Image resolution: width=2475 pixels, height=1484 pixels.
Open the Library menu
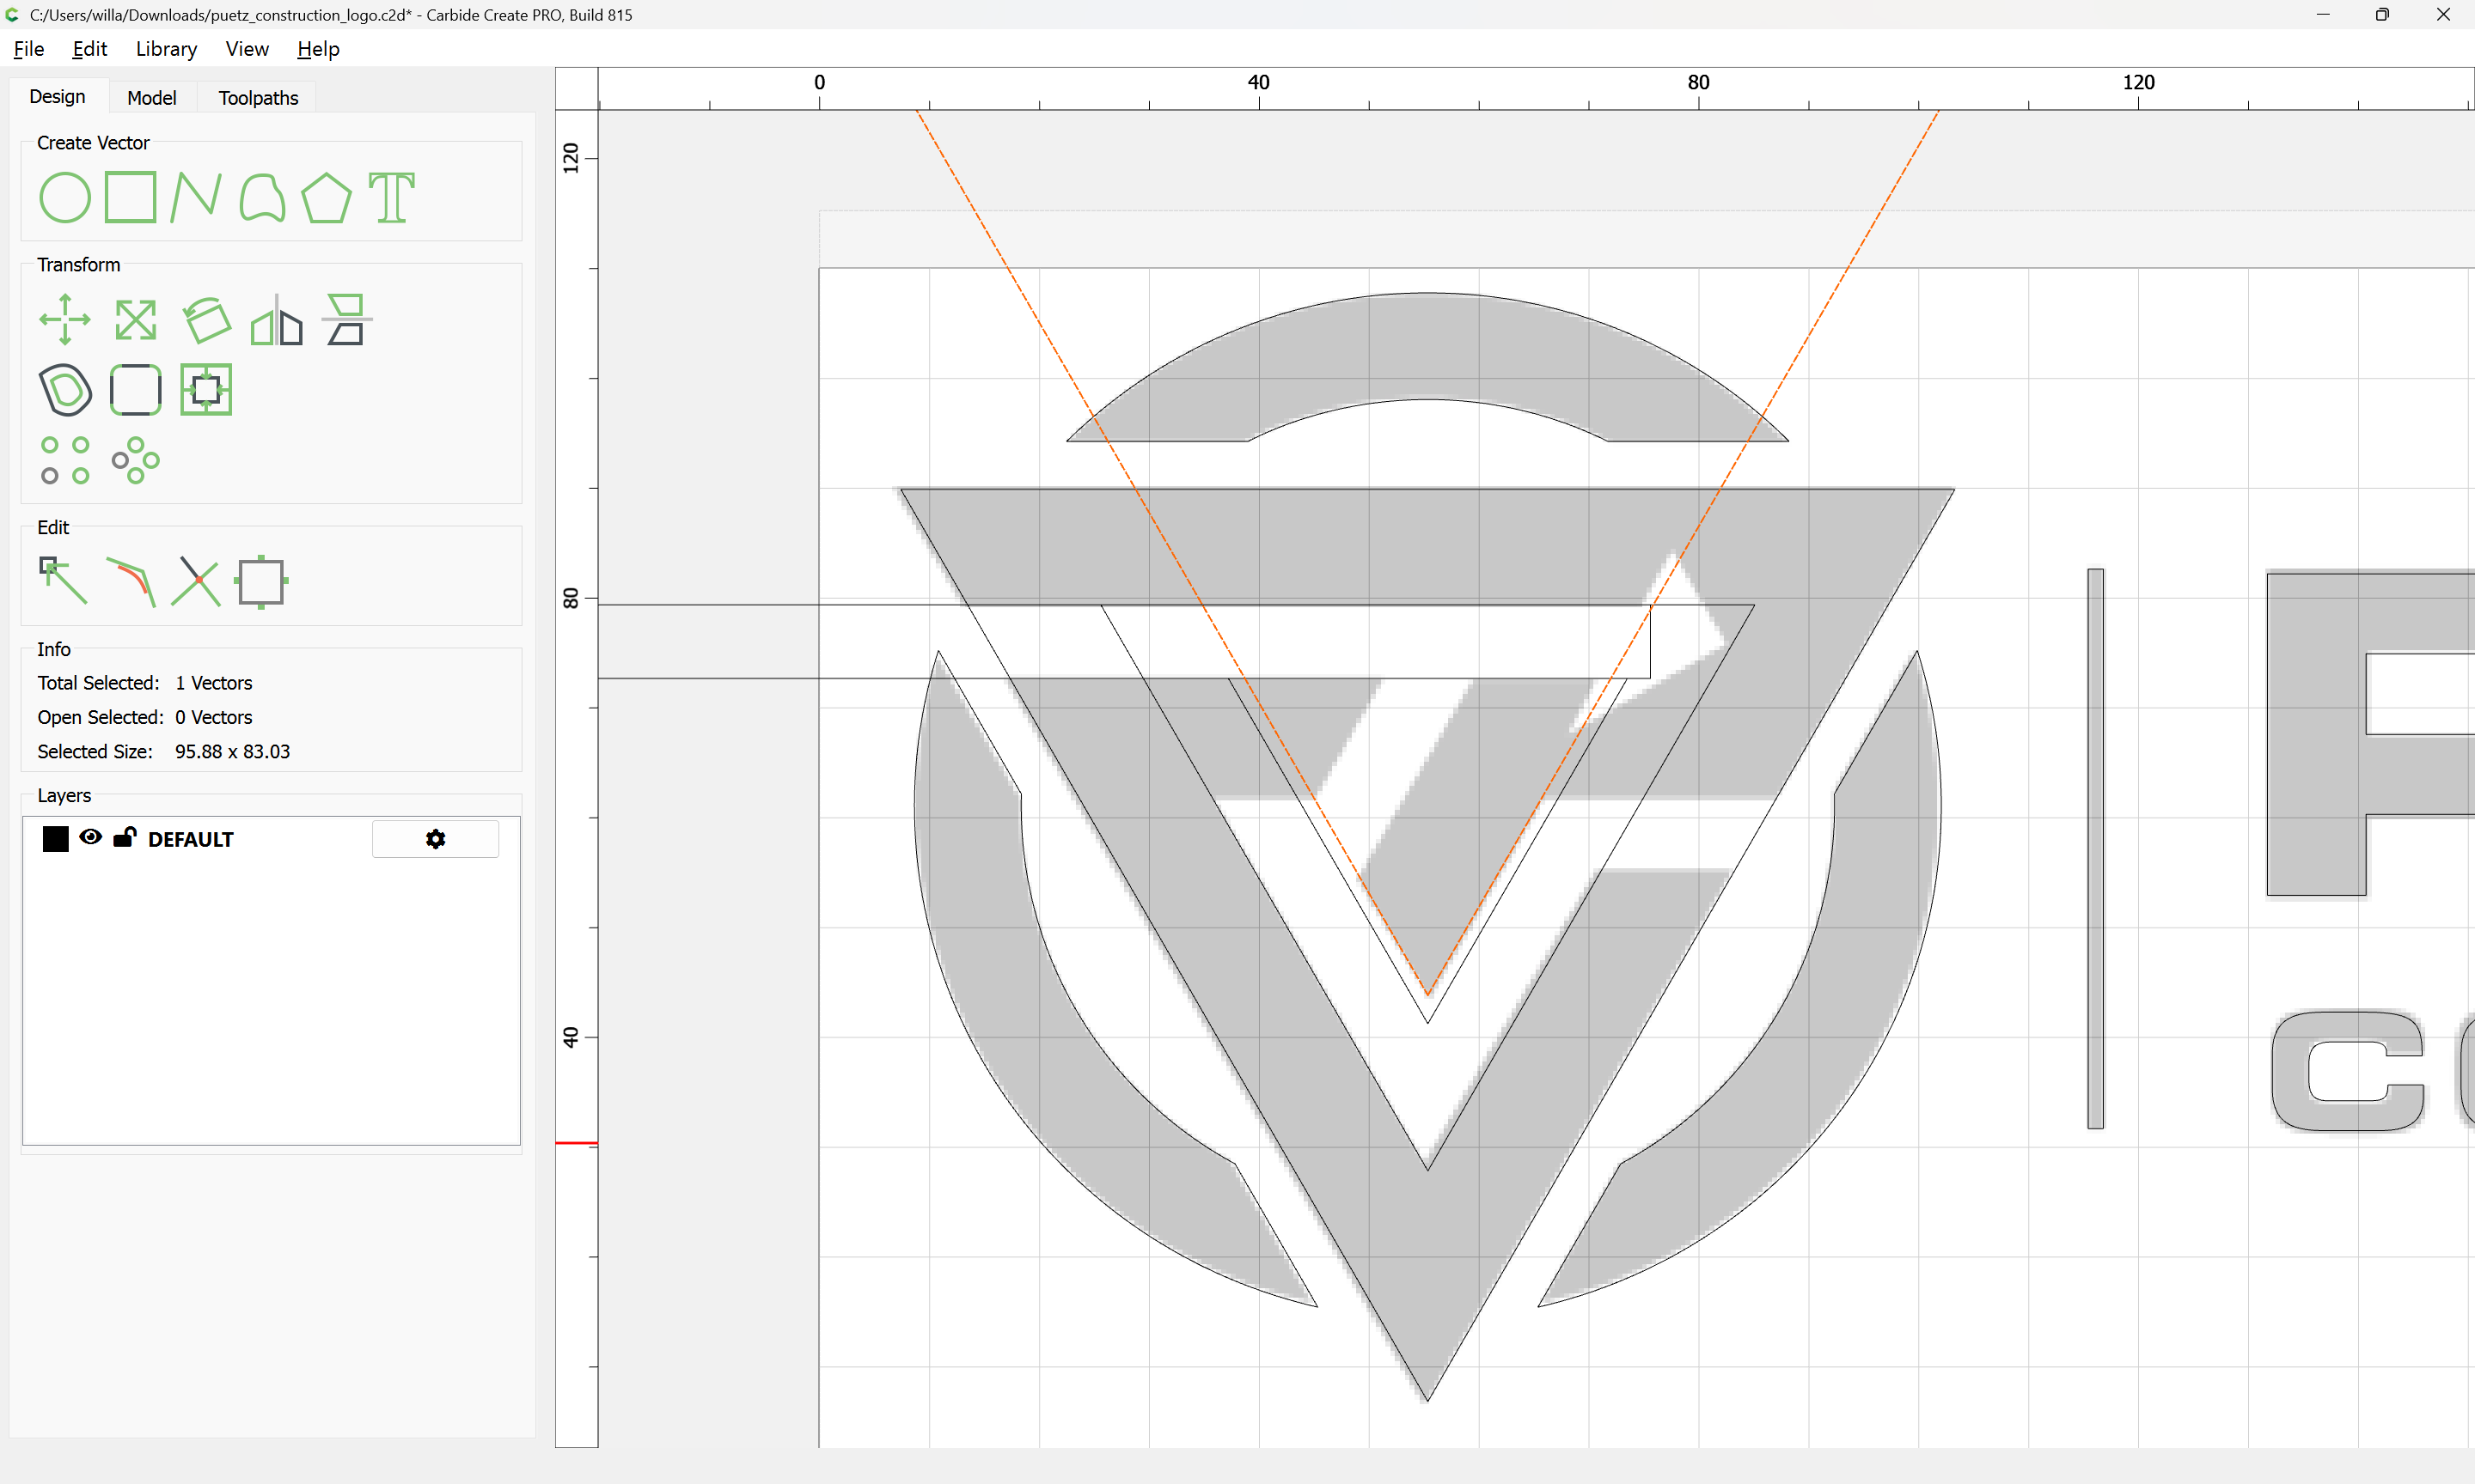click(166, 49)
